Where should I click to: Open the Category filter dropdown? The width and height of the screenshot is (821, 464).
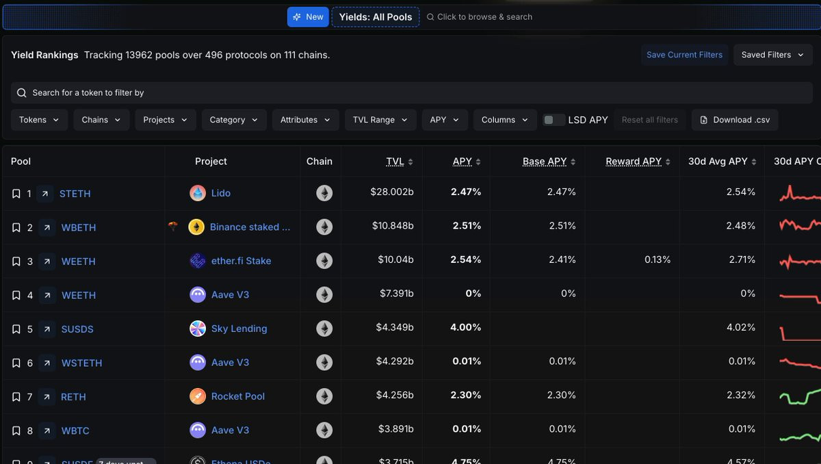234,120
